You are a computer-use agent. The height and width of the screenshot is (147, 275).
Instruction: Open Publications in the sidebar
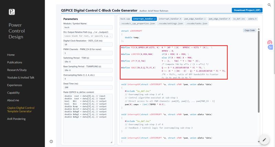[14, 63]
